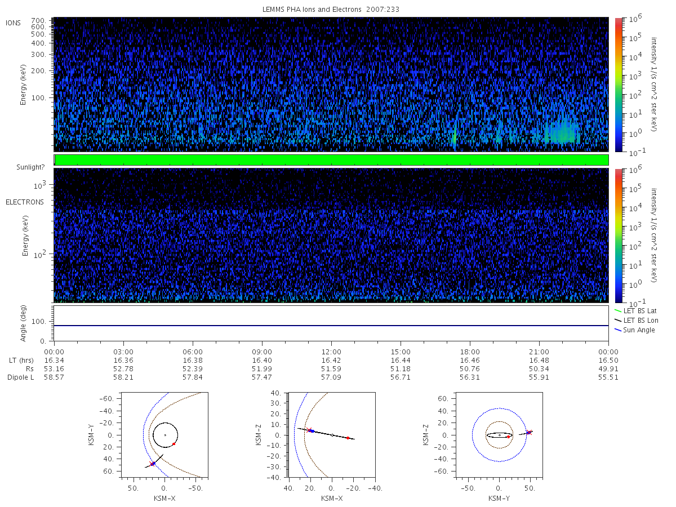Click the plot title LEMMS PHA Ions and Electrons

click(331, 10)
